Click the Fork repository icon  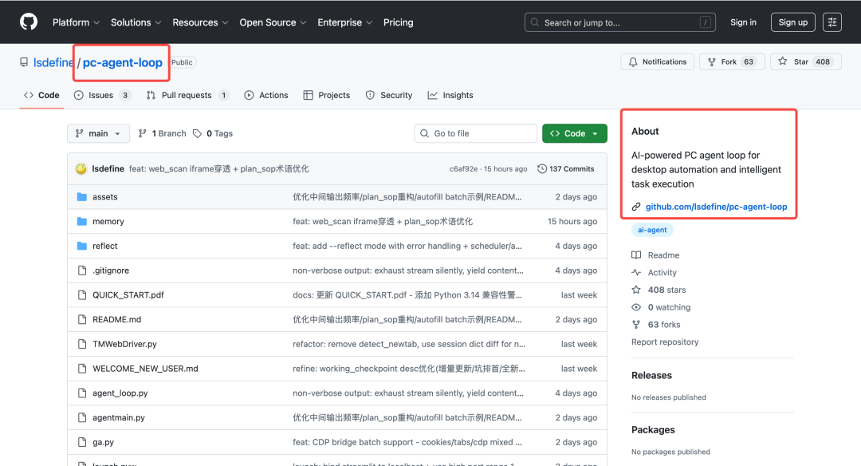711,62
